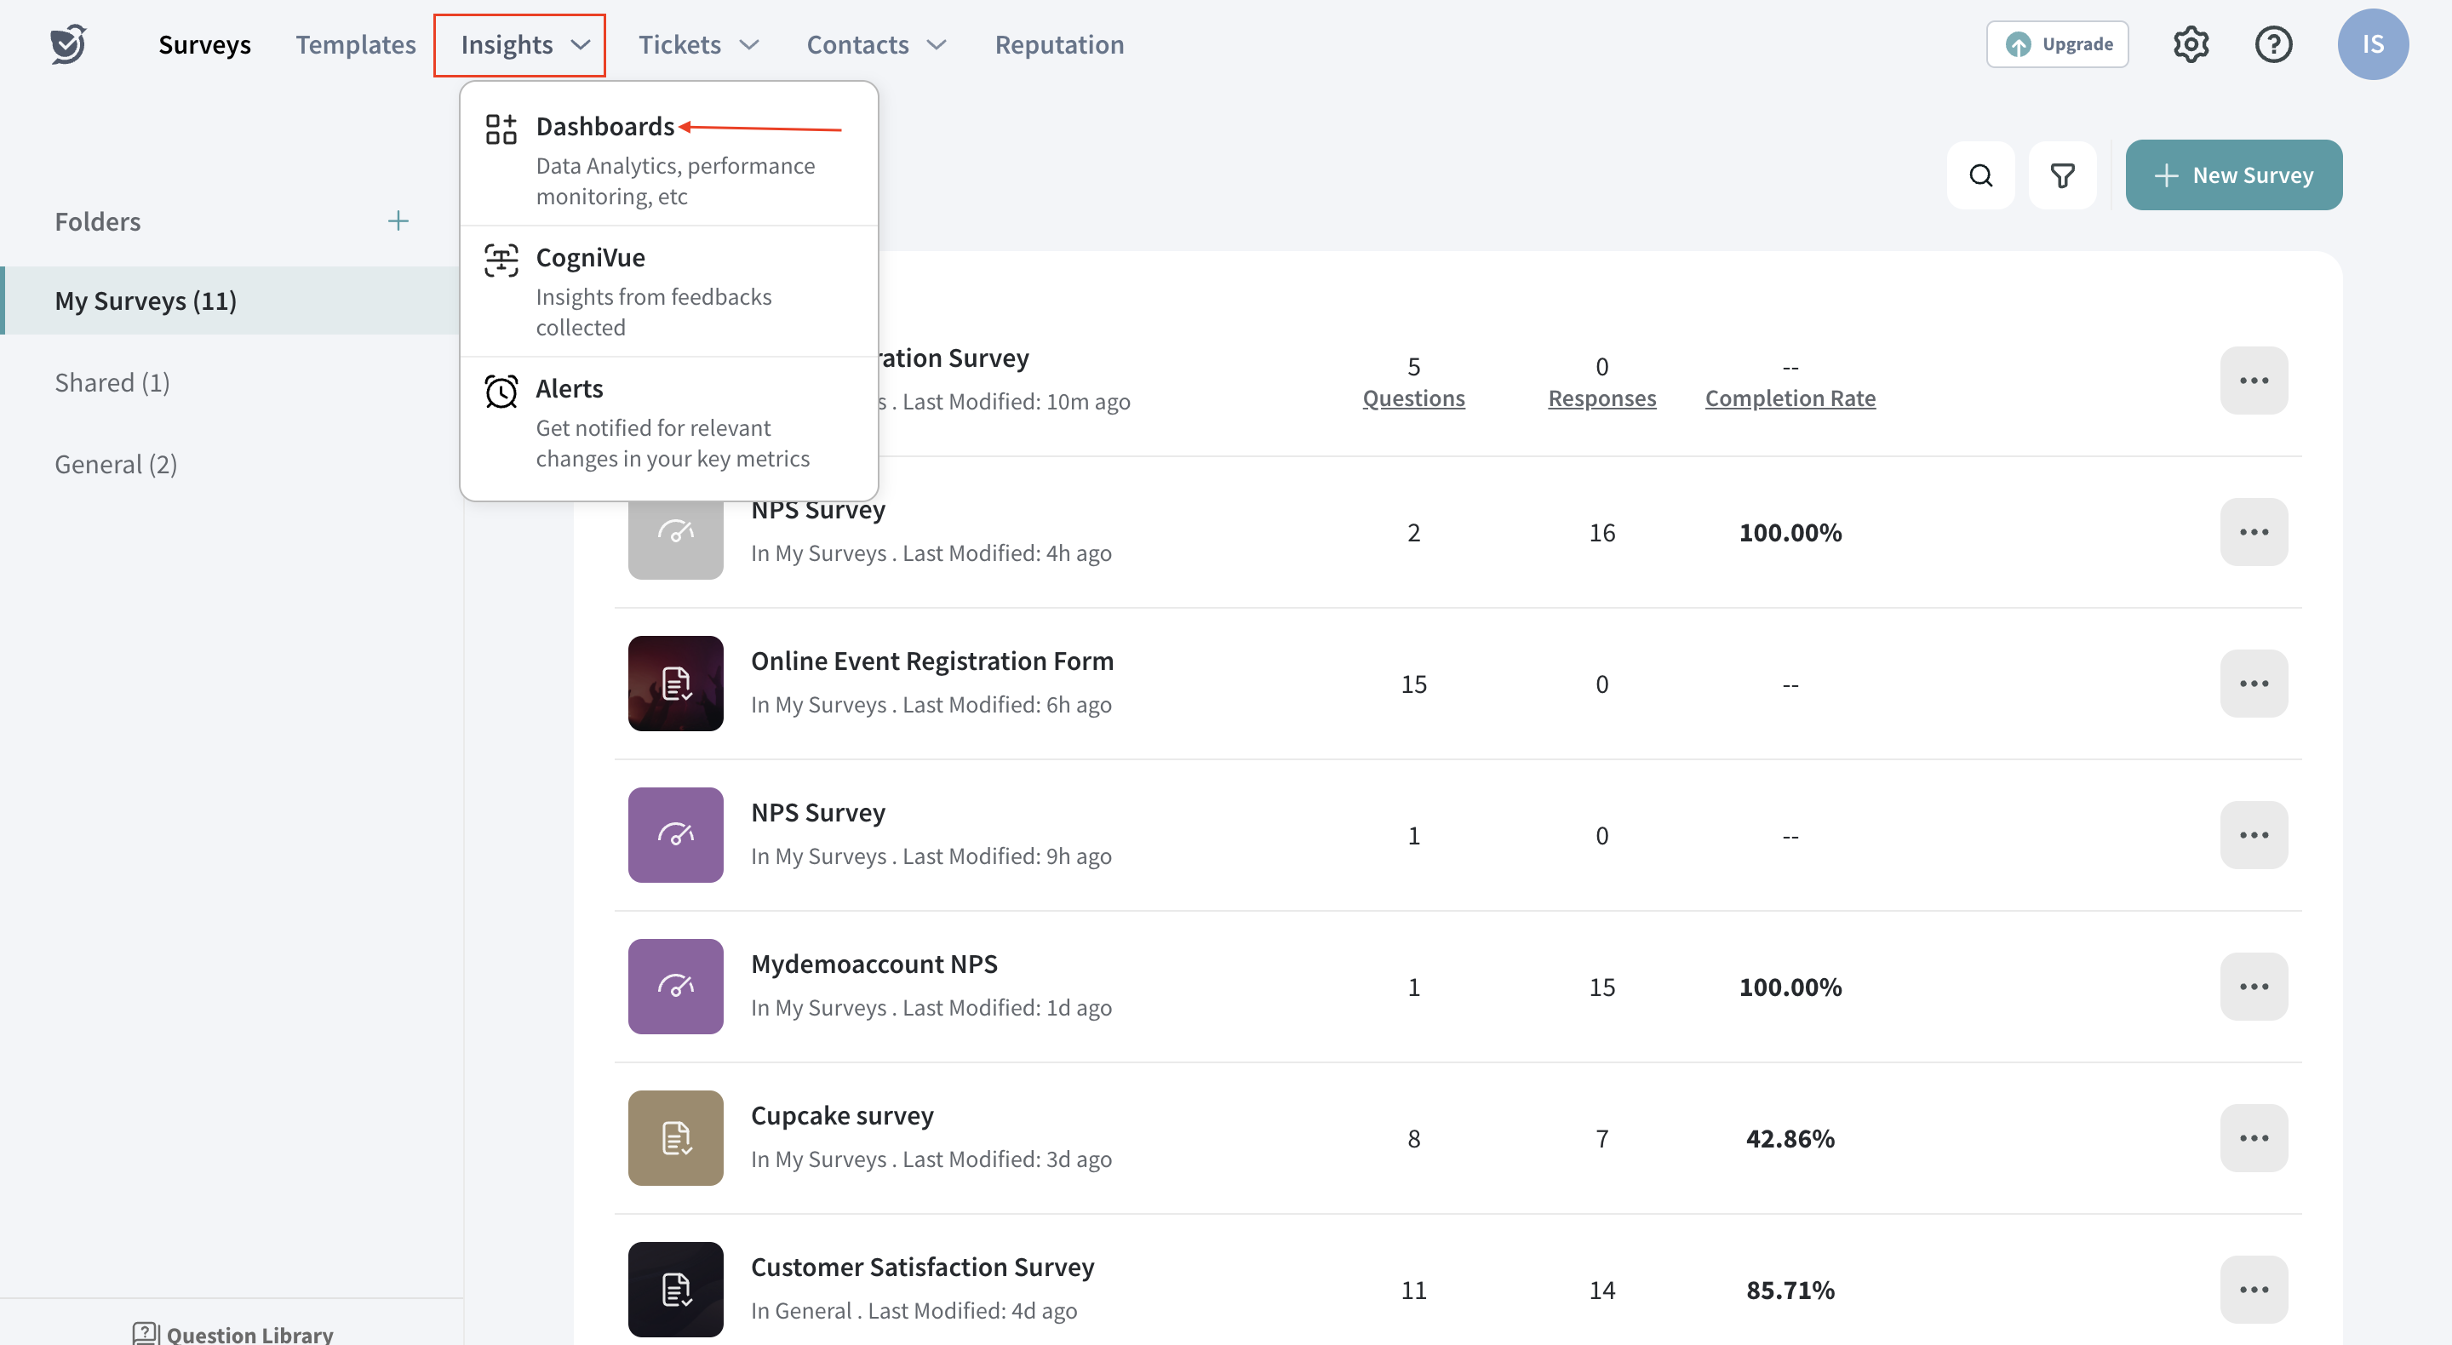Click the SurveySparrow logo icon
This screenshot has width=2452, height=1345.
coord(67,43)
